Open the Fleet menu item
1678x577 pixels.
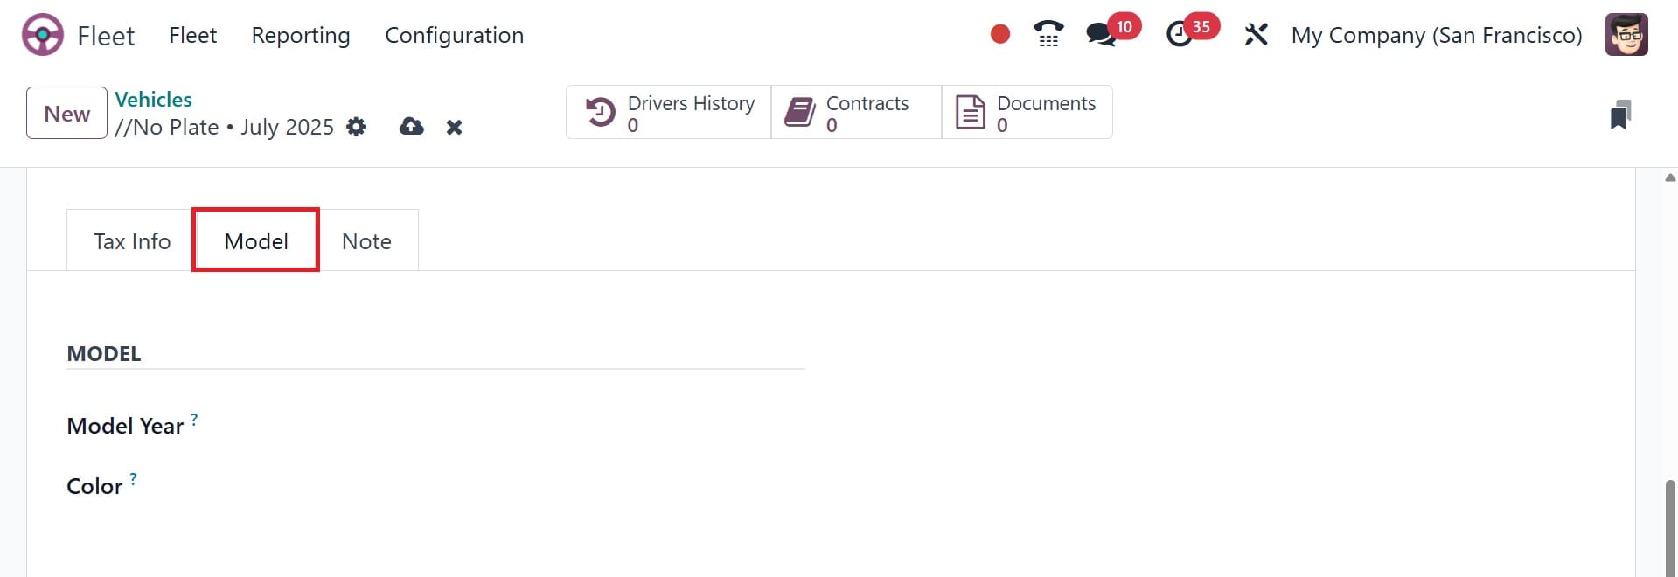pyautogui.click(x=192, y=35)
